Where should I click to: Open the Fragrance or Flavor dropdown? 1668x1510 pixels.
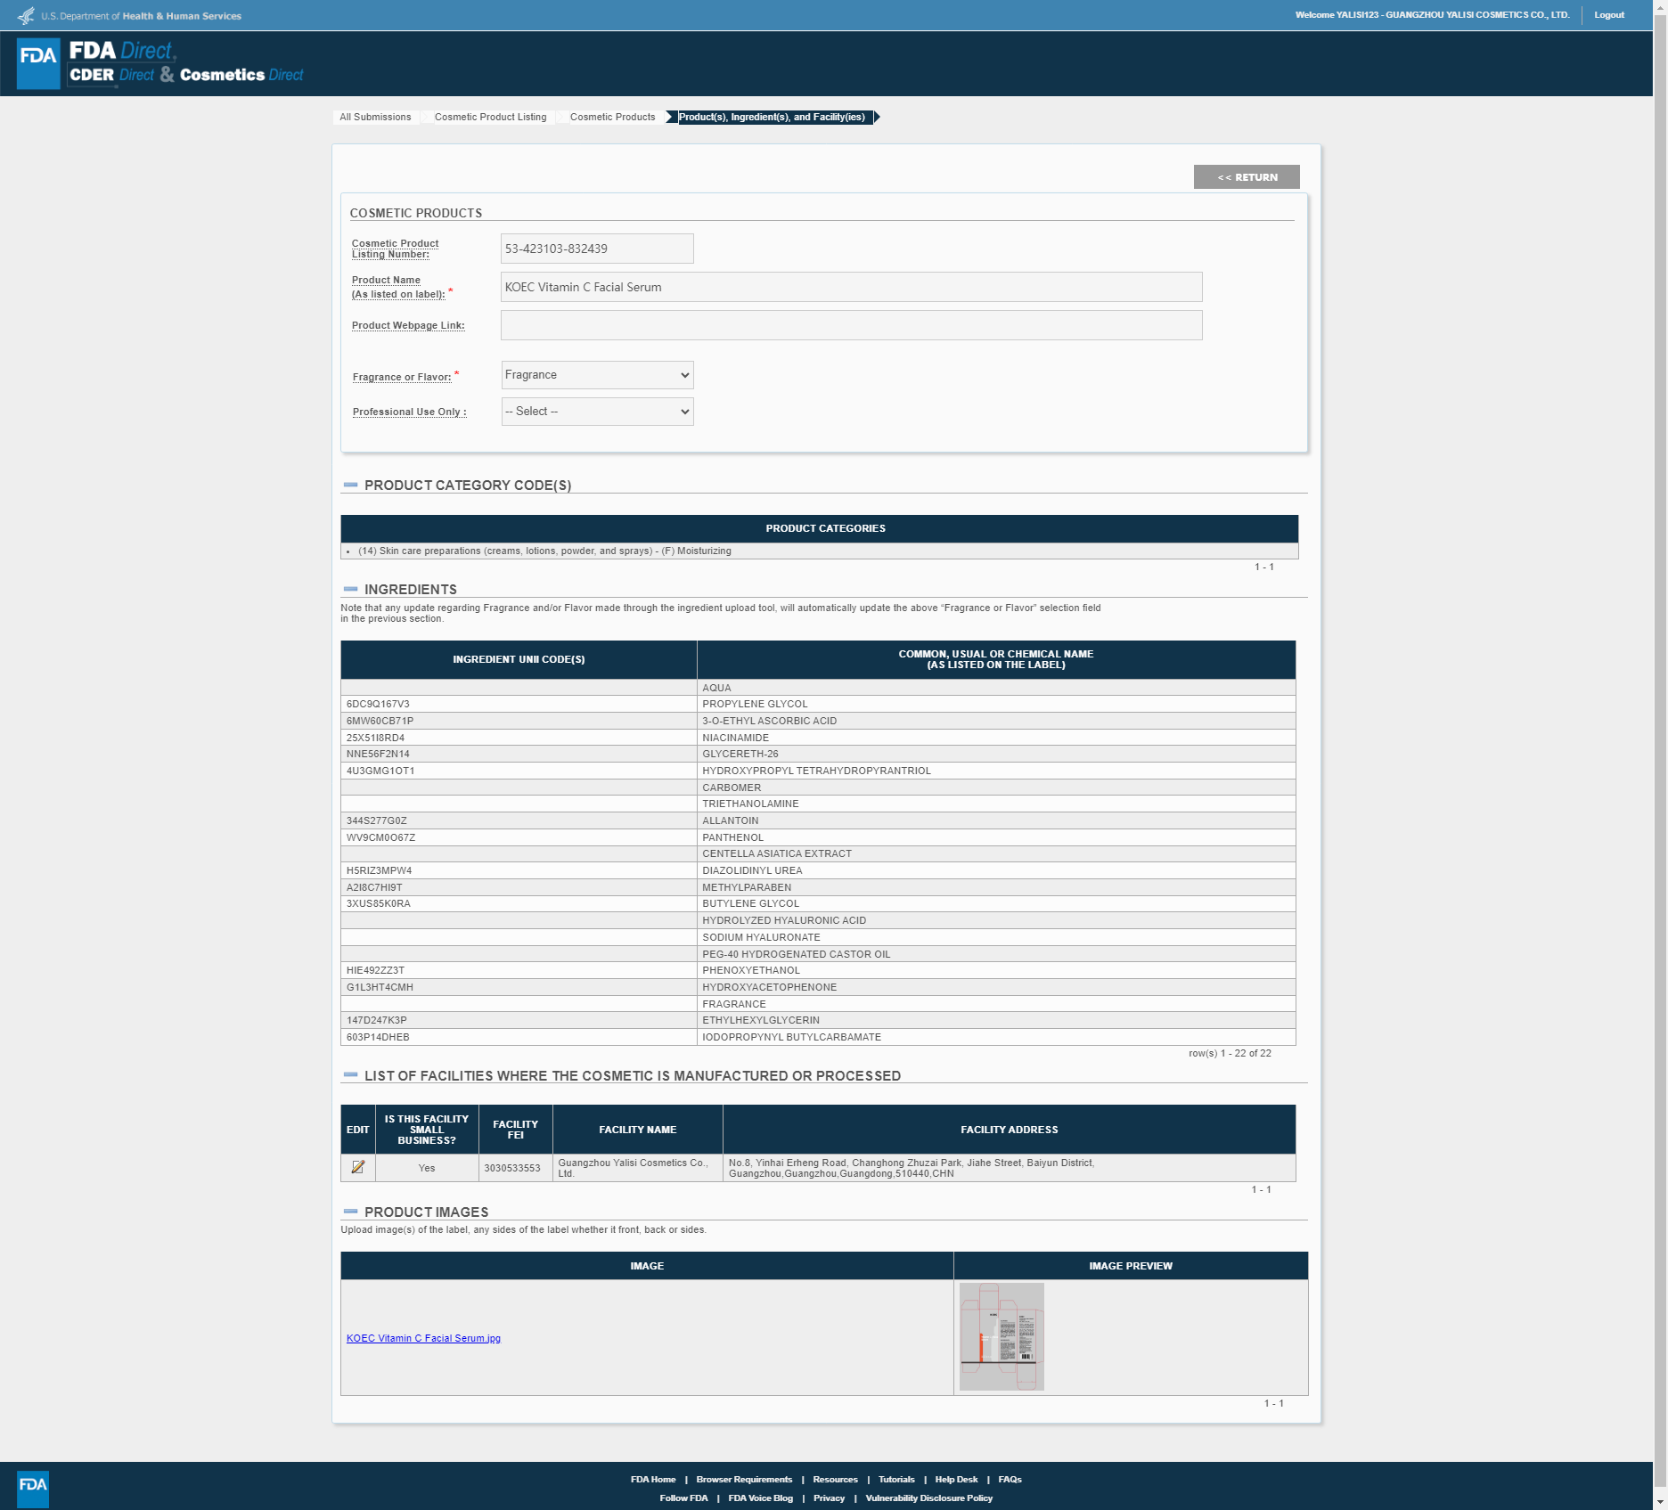(x=597, y=375)
